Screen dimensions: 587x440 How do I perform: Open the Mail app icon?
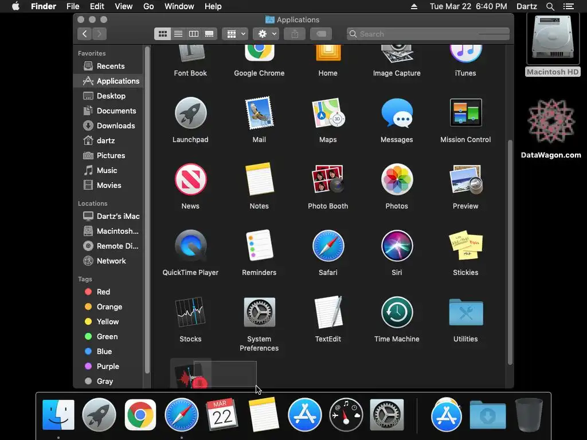coord(259,113)
